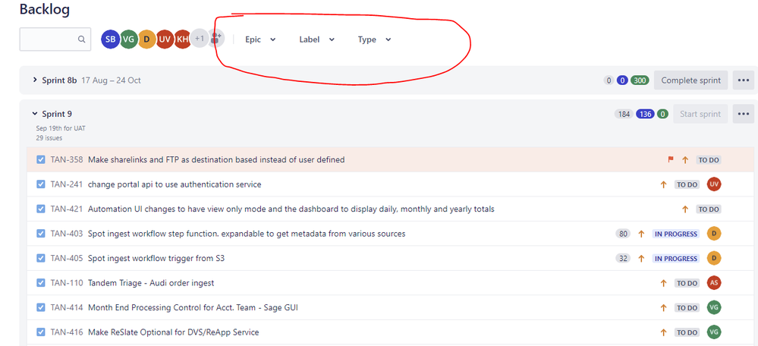Open UV assignee avatar on TAN-241
The image size is (758, 346).
(x=714, y=184)
